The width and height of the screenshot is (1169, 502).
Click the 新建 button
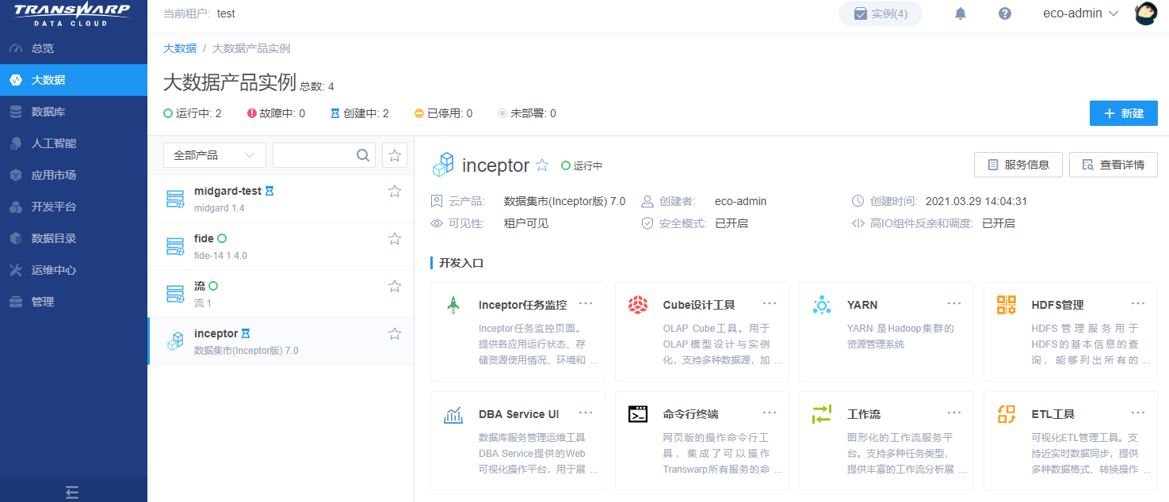point(1124,113)
